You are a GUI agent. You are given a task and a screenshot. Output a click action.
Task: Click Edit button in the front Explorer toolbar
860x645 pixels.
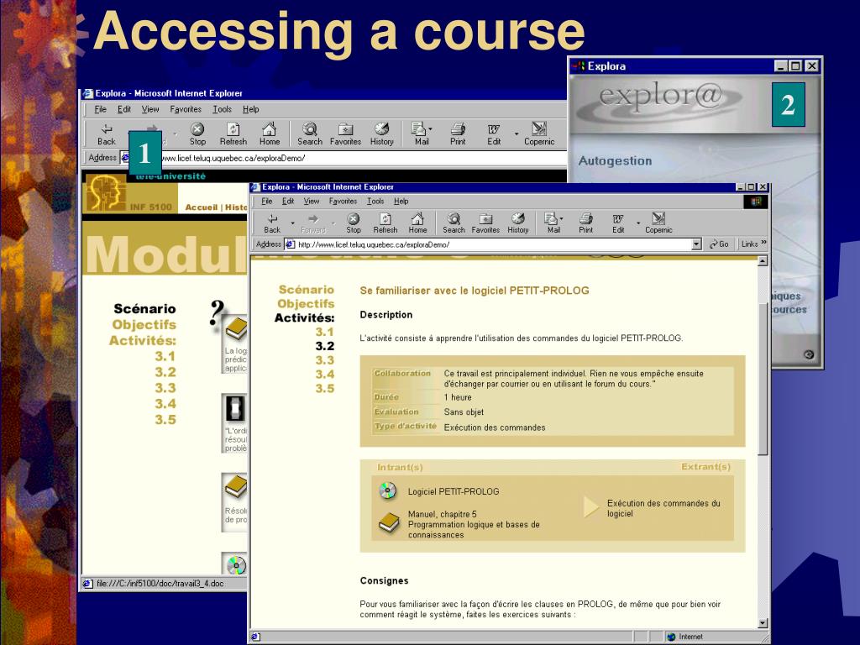pos(618,223)
